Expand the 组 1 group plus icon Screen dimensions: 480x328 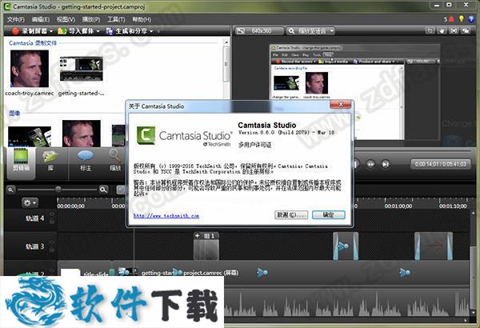(198, 235)
